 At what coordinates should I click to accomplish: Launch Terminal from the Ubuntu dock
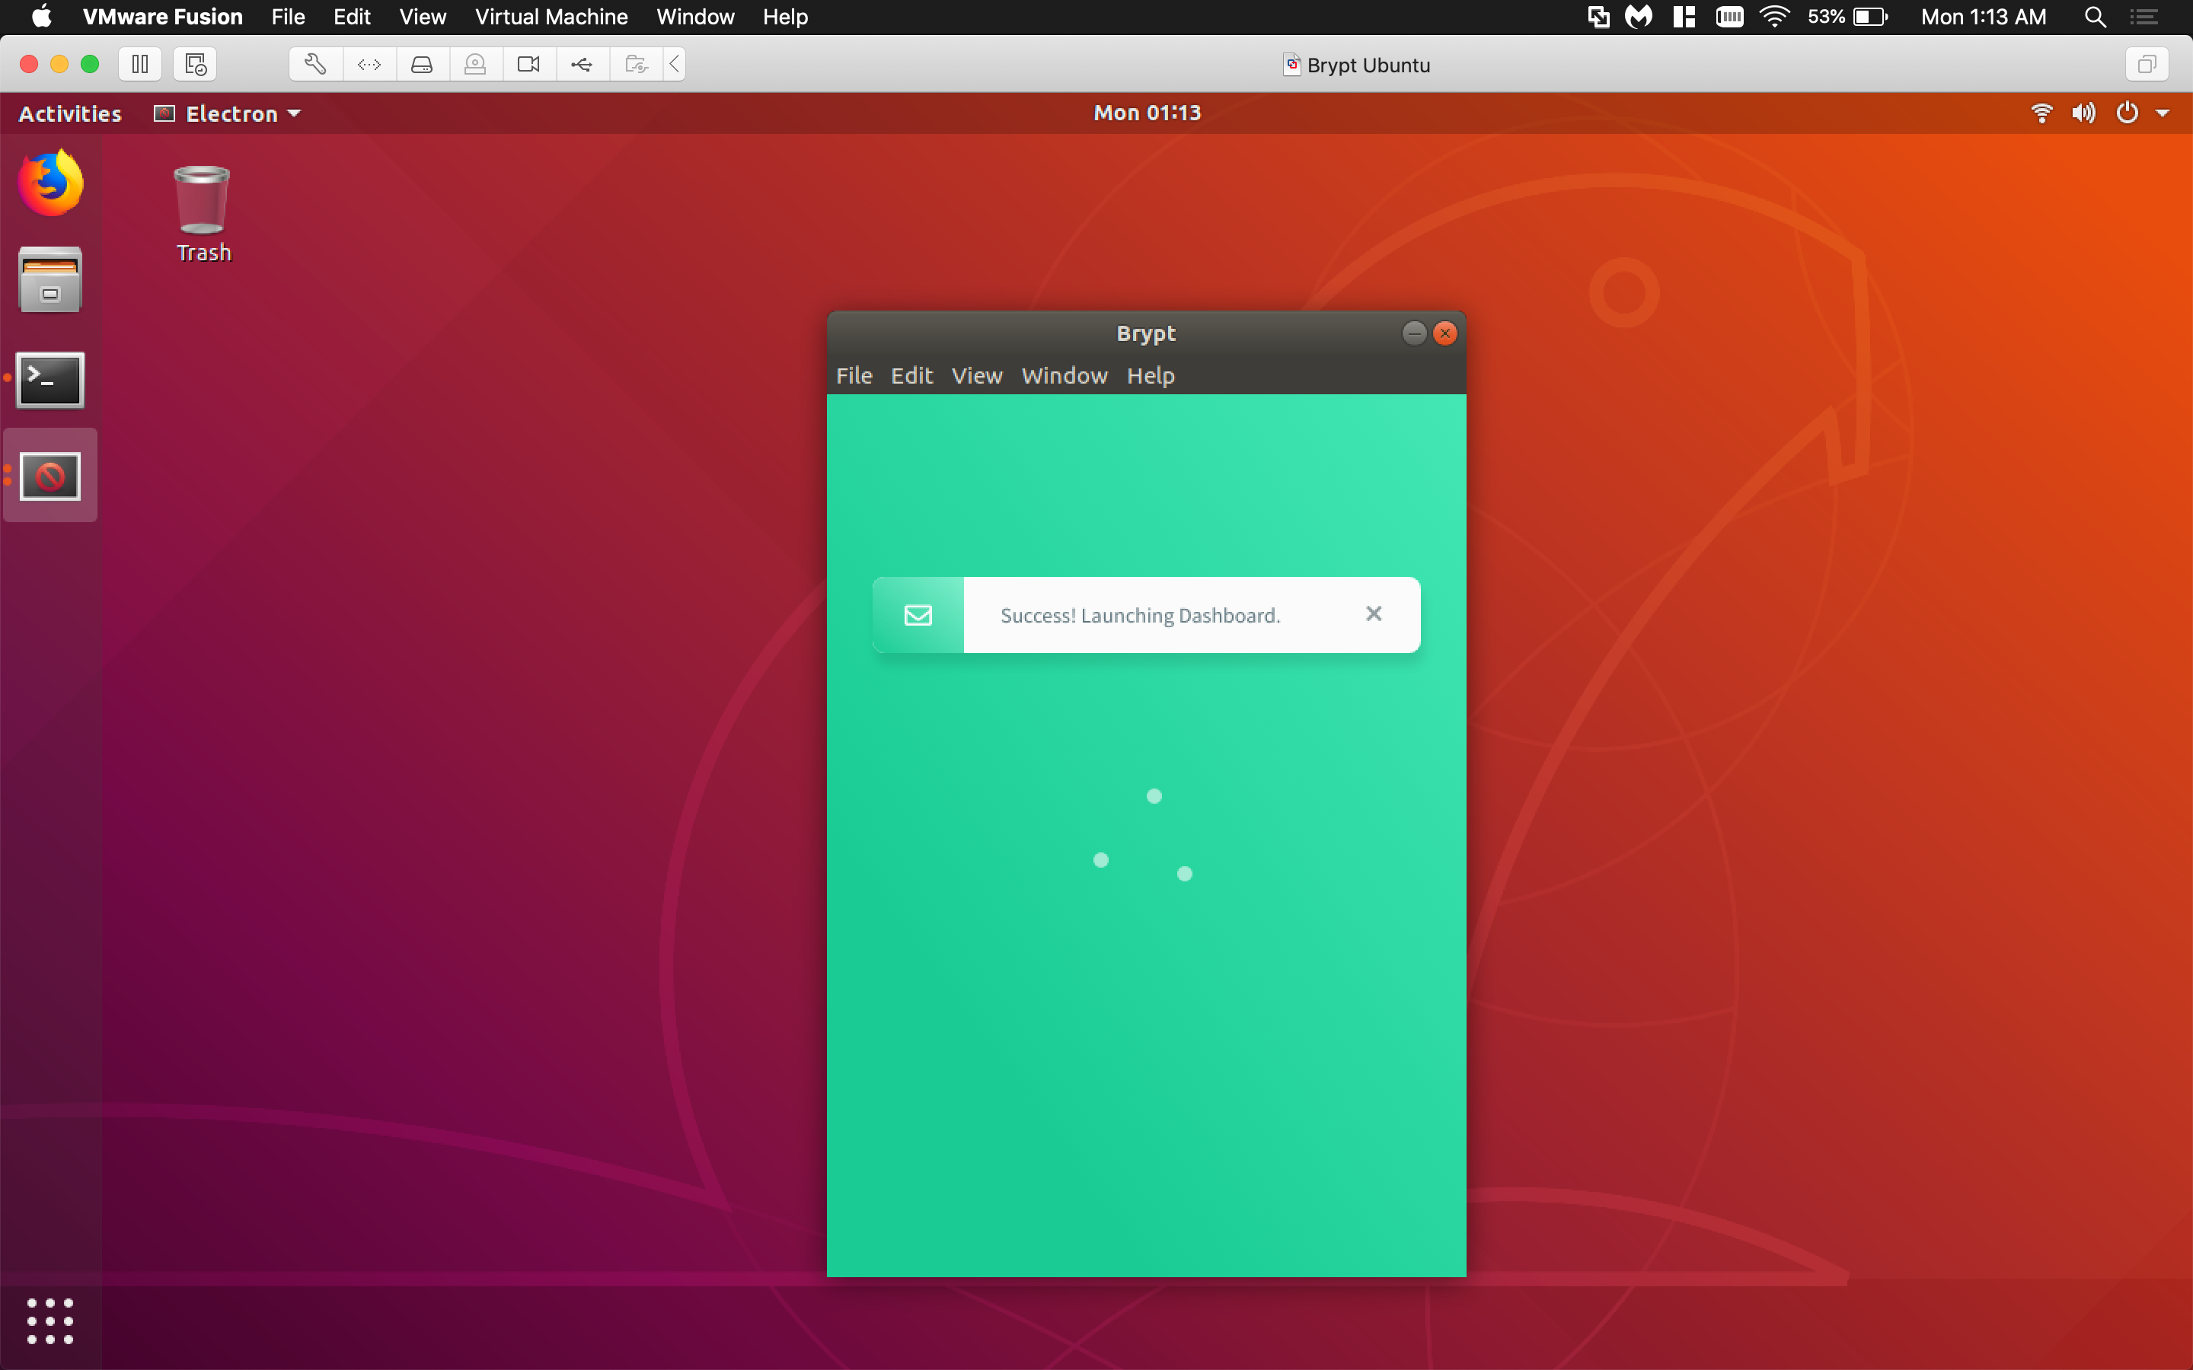[51, 380]
